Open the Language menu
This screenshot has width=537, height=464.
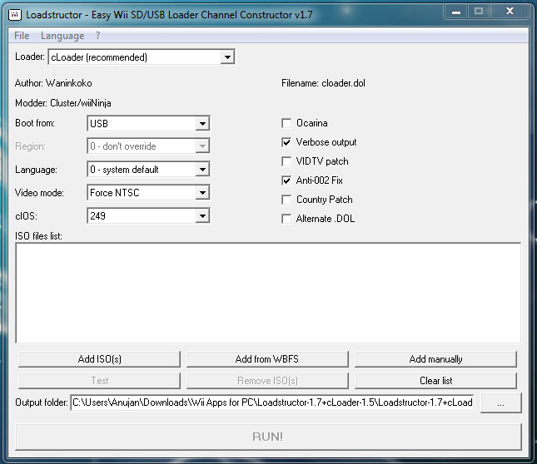point(62,36)
